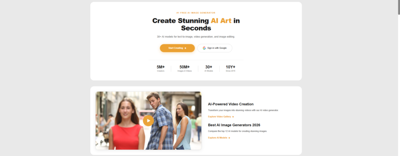Screen dimensions: 400x156
Task: Click the 30+ AI models description subtitle
Action: pyautogui.click(x=196, y=37)
